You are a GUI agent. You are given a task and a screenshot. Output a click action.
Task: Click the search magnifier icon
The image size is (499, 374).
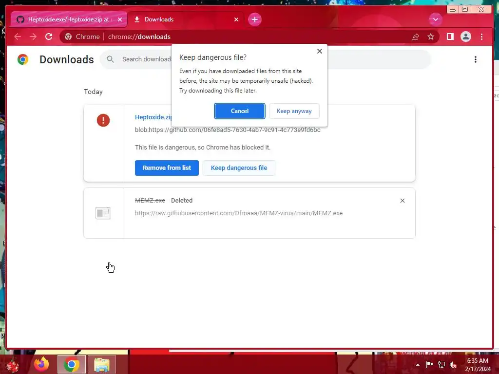111,59
